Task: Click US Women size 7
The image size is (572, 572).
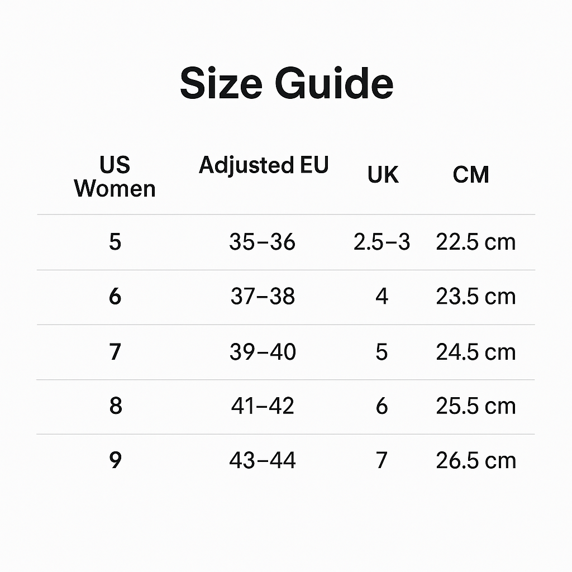Action: tap(115, 352)
